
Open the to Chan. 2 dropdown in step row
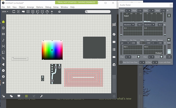coord(155,62)
